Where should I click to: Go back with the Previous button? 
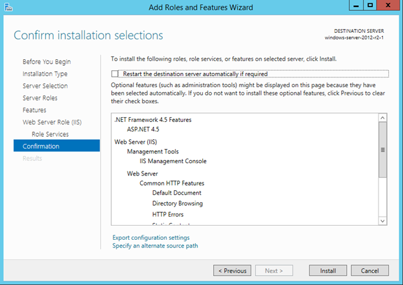coord(231,270)
